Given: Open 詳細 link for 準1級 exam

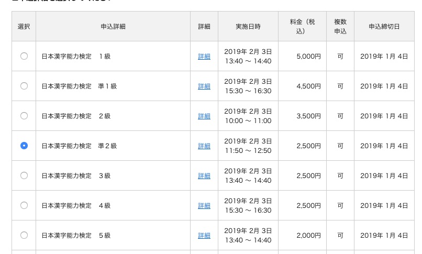Looking at the screenshot, I should point(204,86).
